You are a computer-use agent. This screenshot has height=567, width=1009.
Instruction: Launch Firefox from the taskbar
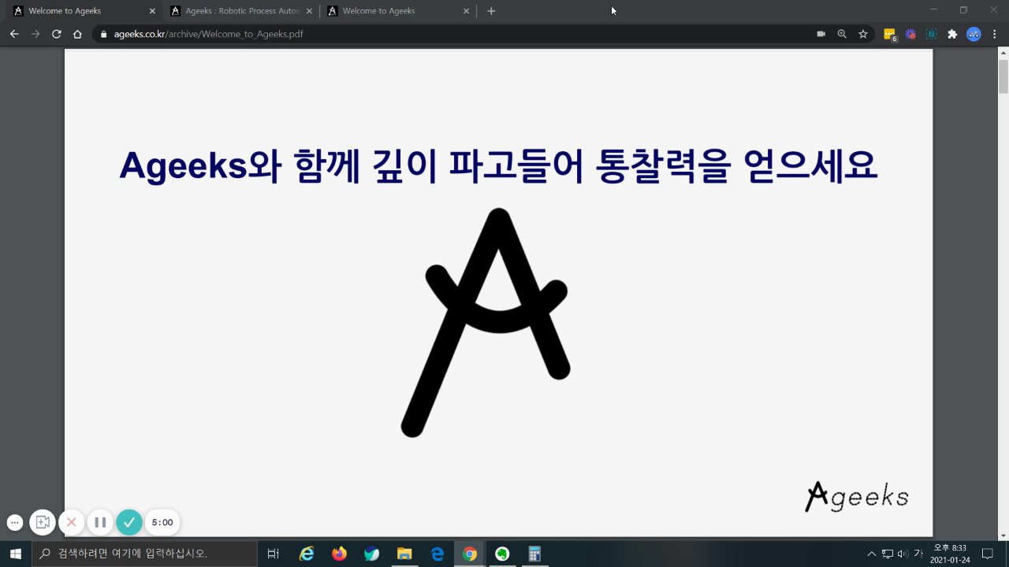pos(339,554)
